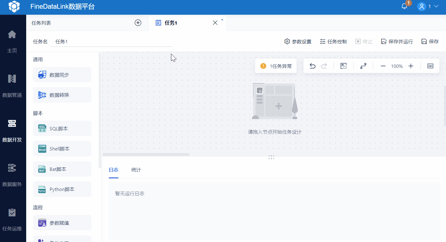This screenshot has height=242, width=446.
Task: Click FineDataLink数据平台 title
Action: pyautogui.click(x=63, y=7)
